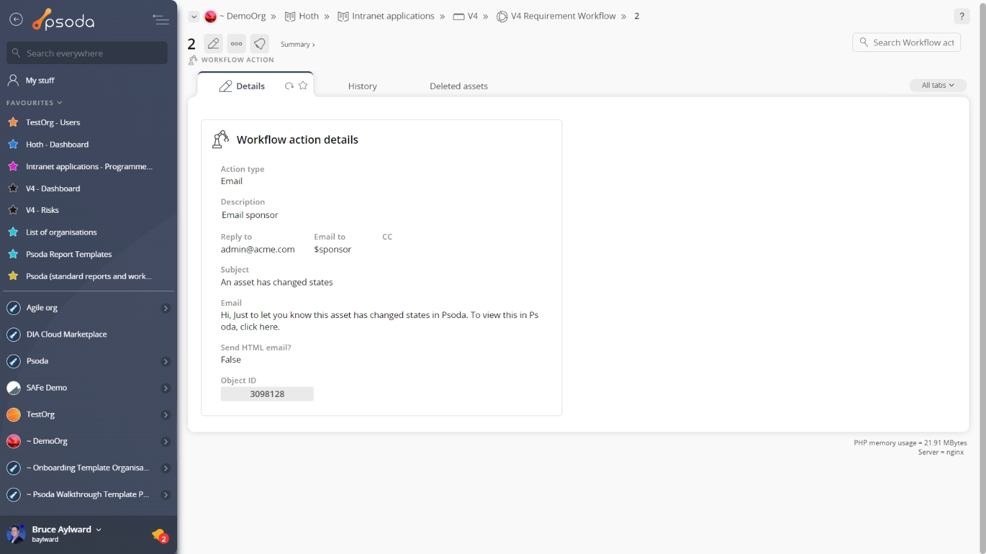
Task: Open TestOrg - Users favourite
Action: click(53, 122)
